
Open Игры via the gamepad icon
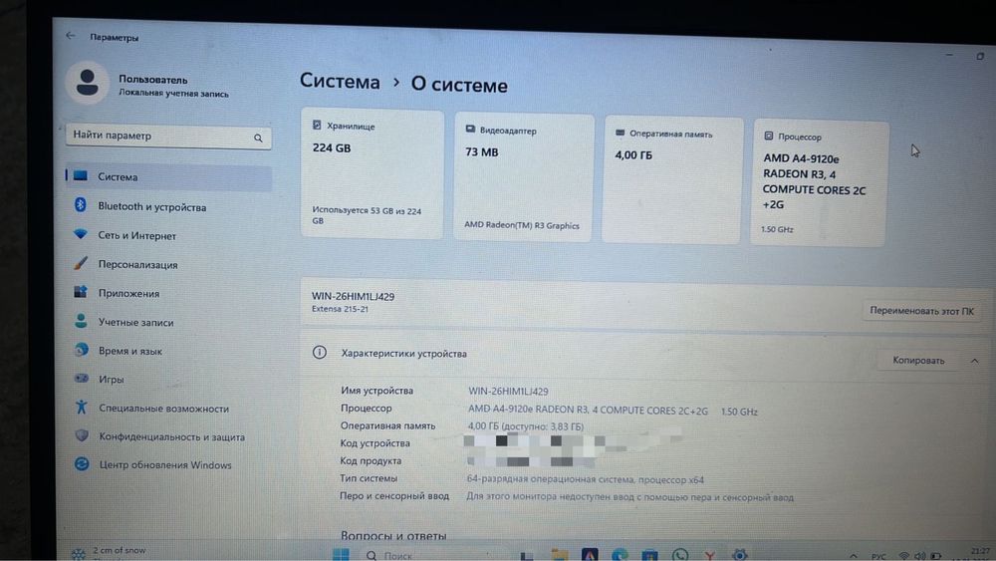coord(82,378)
